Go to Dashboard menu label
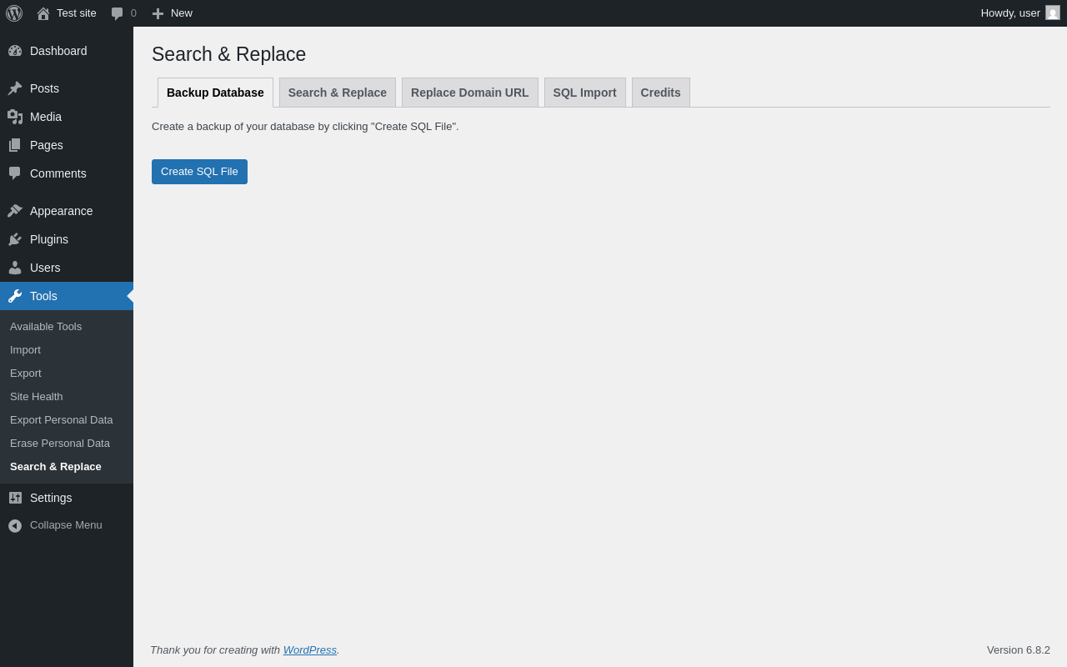The width and height of the screenshot is (1067, 667). pos(58,51)
